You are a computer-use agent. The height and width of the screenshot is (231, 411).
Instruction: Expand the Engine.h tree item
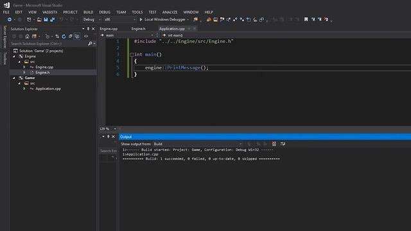tap(24, 73)
